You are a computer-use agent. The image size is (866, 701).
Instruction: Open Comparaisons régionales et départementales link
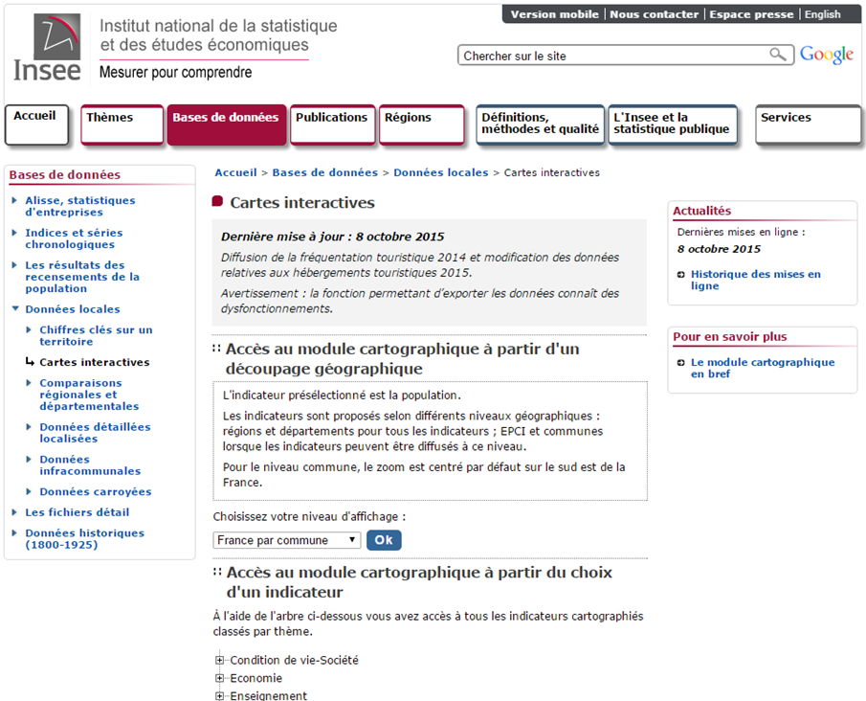click(x=89, y=395)
